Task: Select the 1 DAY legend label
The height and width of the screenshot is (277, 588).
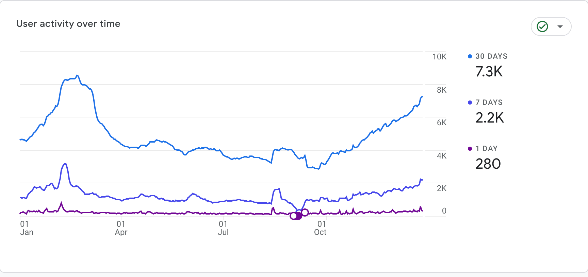Action: coord(487,149)
